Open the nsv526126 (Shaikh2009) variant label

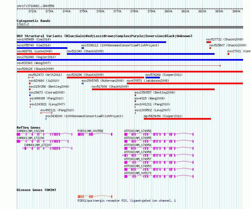tap(36, 69)
